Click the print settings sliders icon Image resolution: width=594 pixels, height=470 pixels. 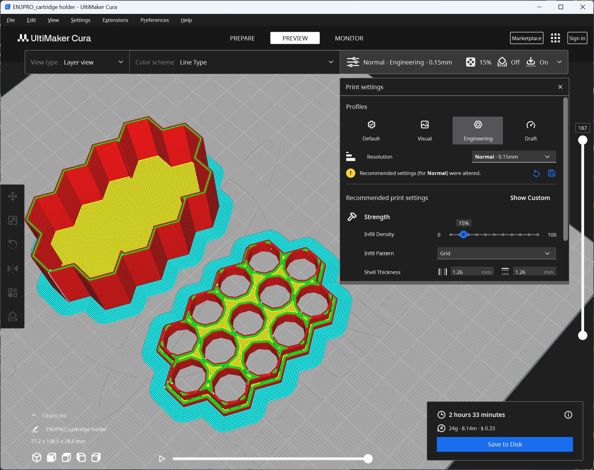coord(353,62)
